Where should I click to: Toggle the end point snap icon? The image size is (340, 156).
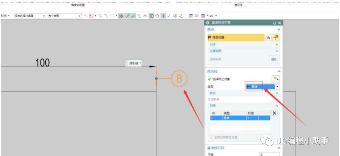(x=127, y=16)
